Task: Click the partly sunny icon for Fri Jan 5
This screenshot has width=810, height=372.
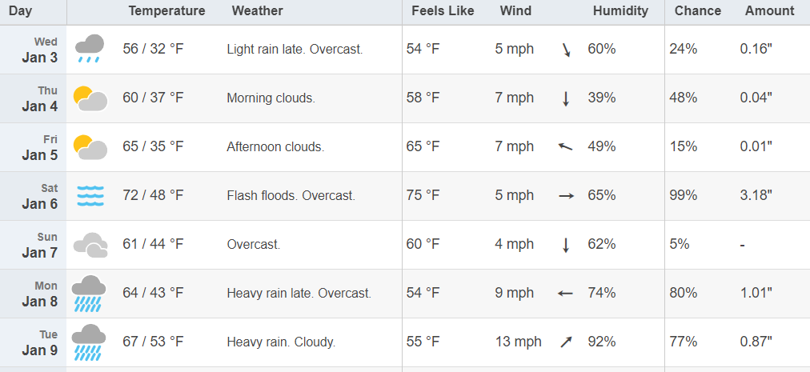Action: [90, 146]
